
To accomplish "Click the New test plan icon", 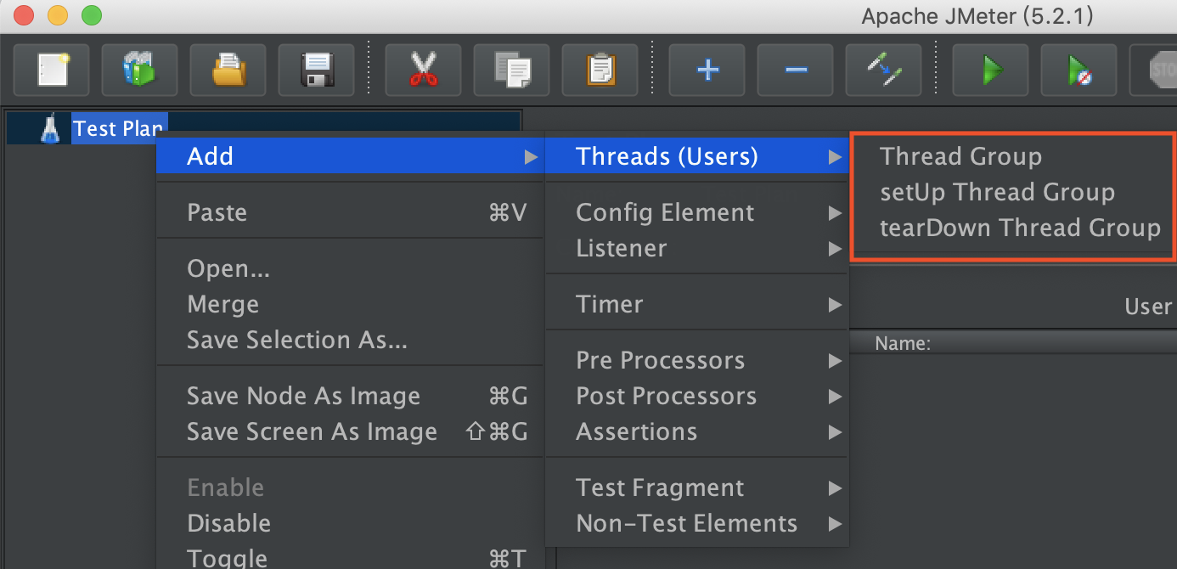I will 51,70.
